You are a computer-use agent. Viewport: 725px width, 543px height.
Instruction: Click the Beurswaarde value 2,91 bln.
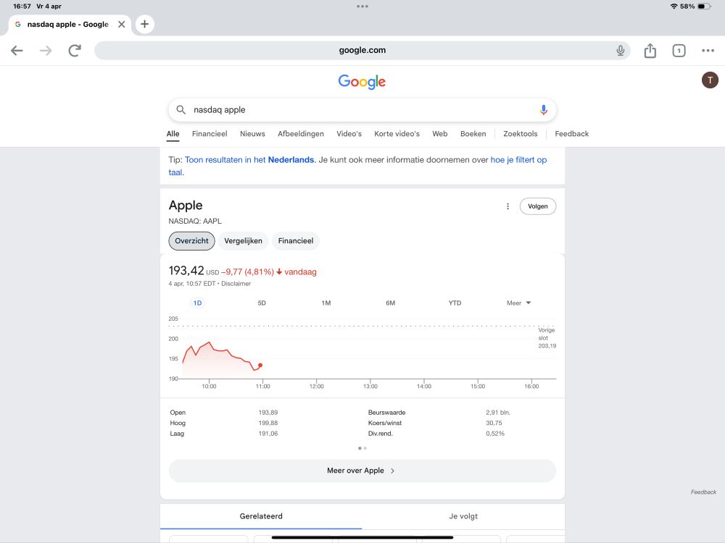click(498, 413)
